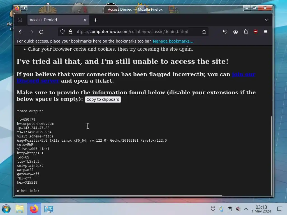Screen dimensions: 287x215
Task: Close the Access Denied tab
Action: (85, 20)
